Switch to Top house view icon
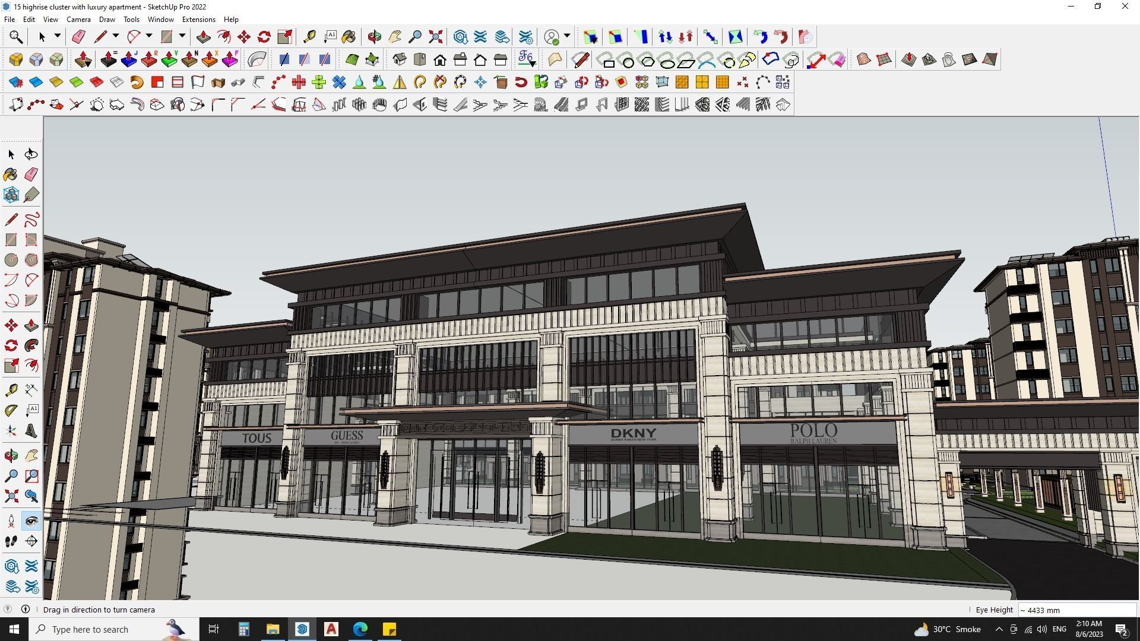The height and width of the screenshot is (641, 1140). tap(420, 59)
